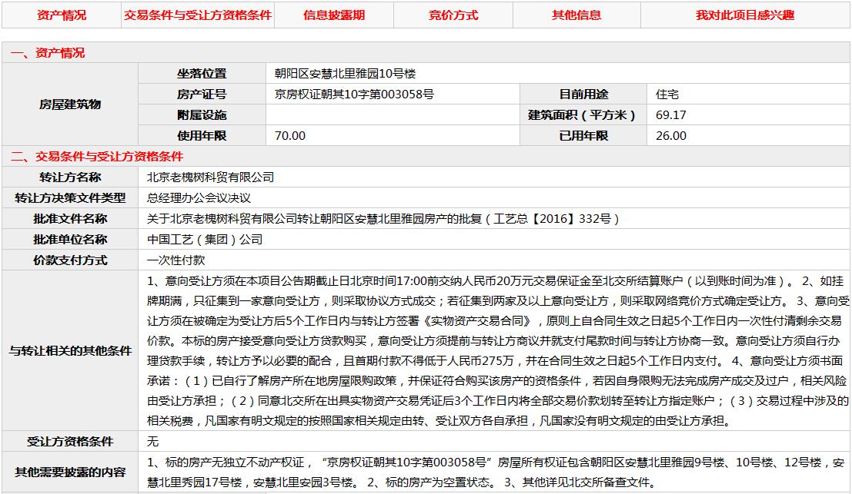Go to the 竞价方式 tab
Viewport: 852px width, 494px height.
(x=453, y=15)
